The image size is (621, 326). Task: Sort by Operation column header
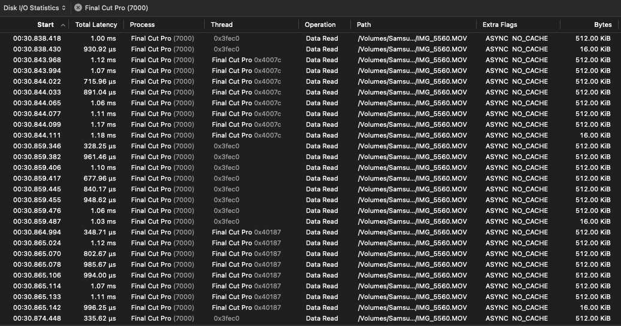[320, 25]
